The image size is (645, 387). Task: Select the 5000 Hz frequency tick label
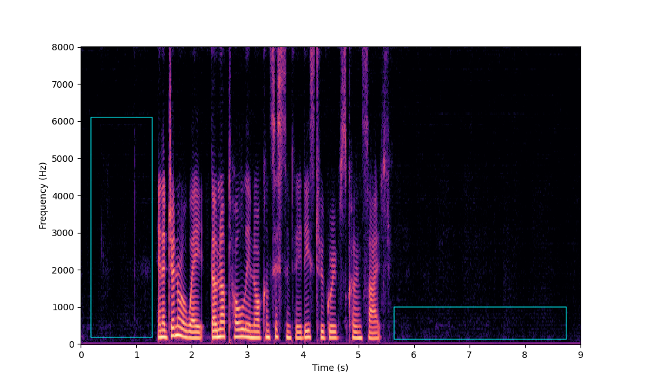pyautogui.click(x=65, y=159)
